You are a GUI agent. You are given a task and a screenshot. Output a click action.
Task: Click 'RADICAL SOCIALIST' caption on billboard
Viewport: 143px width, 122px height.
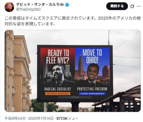(x=58, y=89)
